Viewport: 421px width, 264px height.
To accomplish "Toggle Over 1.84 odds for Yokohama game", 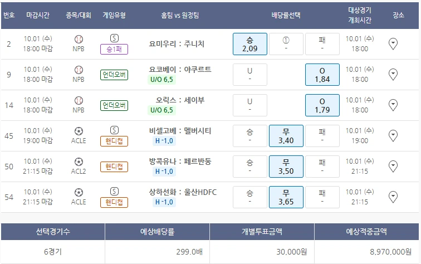I will (322, 75).
